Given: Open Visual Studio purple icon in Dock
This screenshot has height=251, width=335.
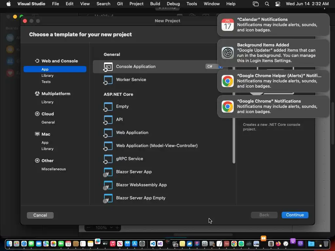Looking at the screenshot, I should [160, 243].
